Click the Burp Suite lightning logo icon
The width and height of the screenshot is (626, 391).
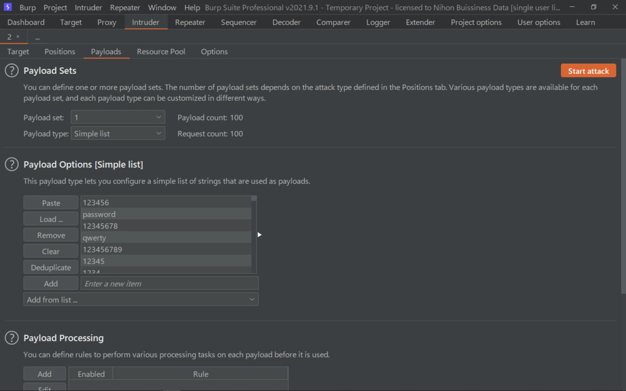(7, 7)
